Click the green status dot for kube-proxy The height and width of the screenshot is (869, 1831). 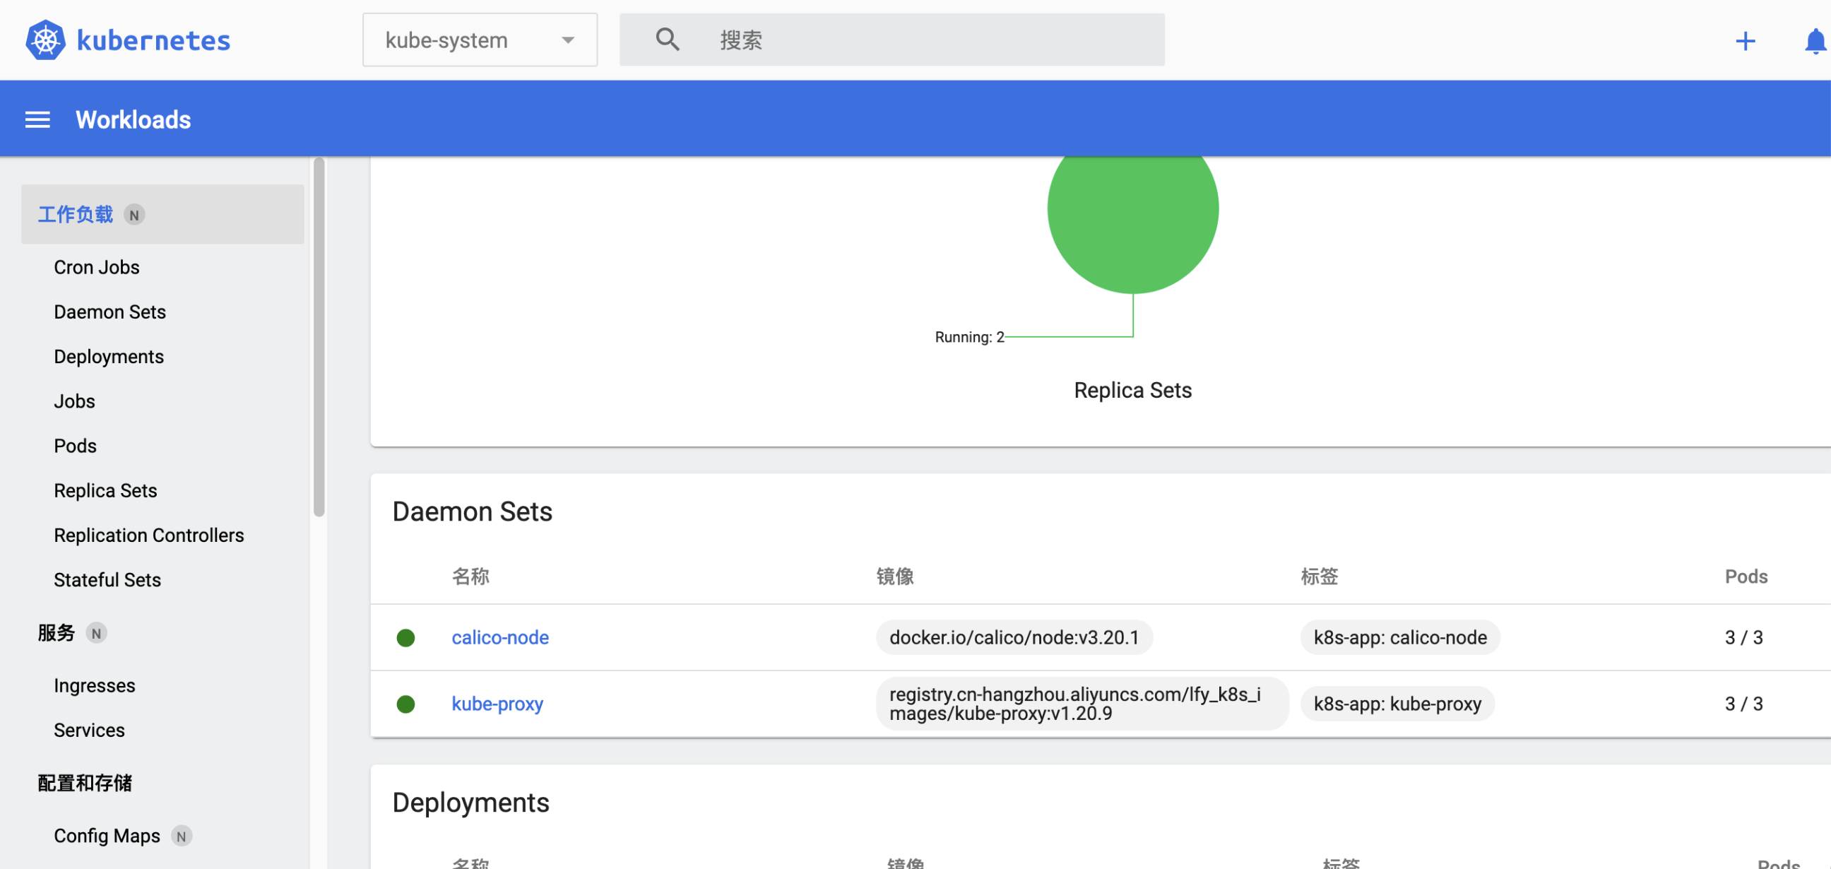tap(405, 704)
